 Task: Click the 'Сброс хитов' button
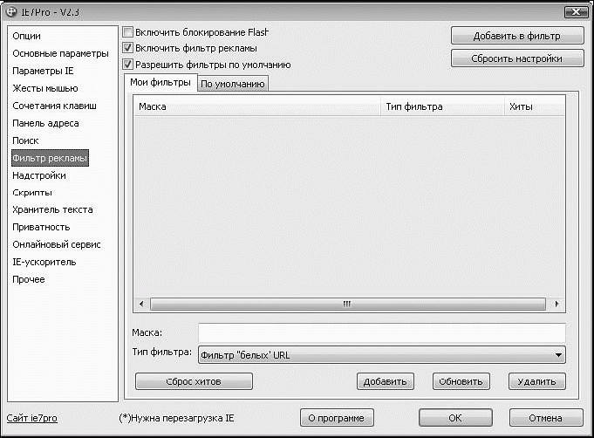(194, 381)
